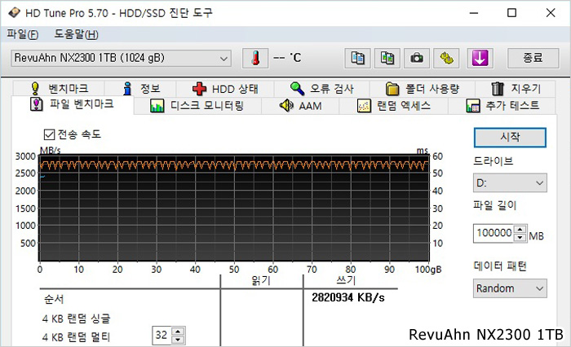571x347 pixels.
Task: Switch to the AAM tab
Action: pyautogui.click(x=300, y=106)
